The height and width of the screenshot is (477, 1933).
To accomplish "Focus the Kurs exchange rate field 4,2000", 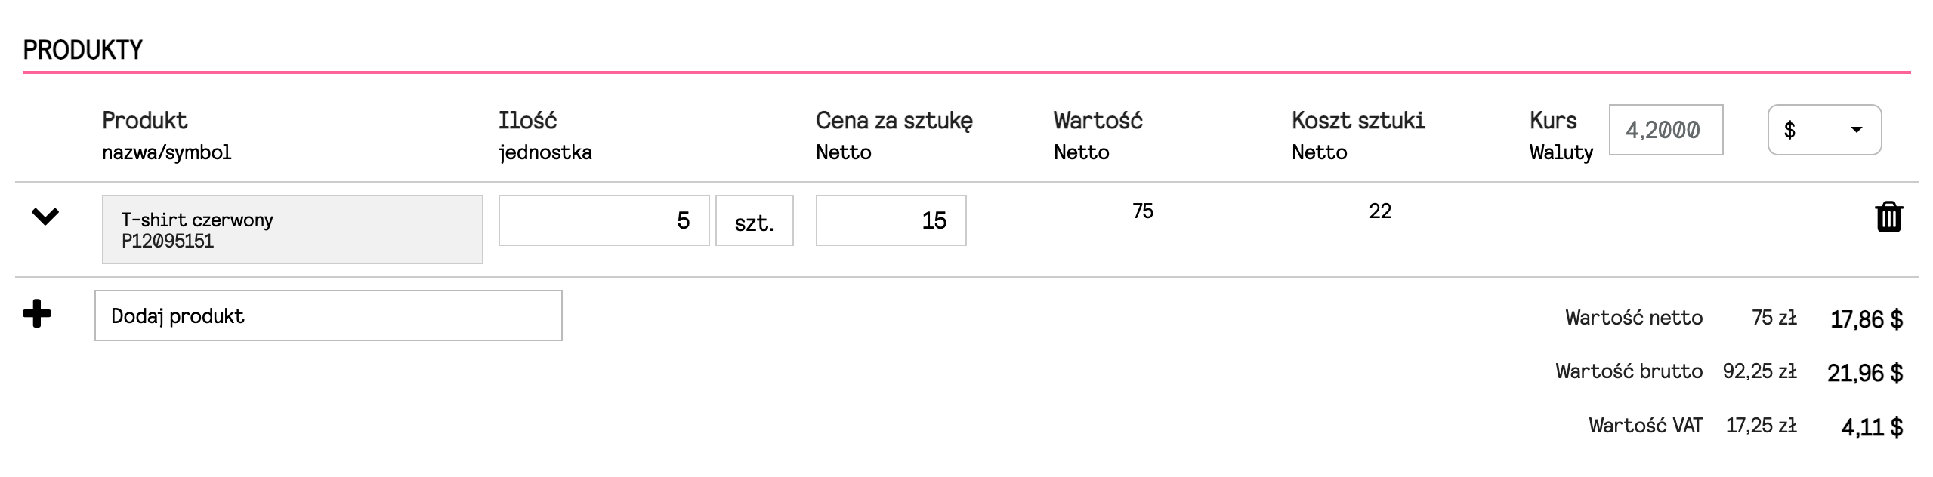I will [x=1666, y=130].
